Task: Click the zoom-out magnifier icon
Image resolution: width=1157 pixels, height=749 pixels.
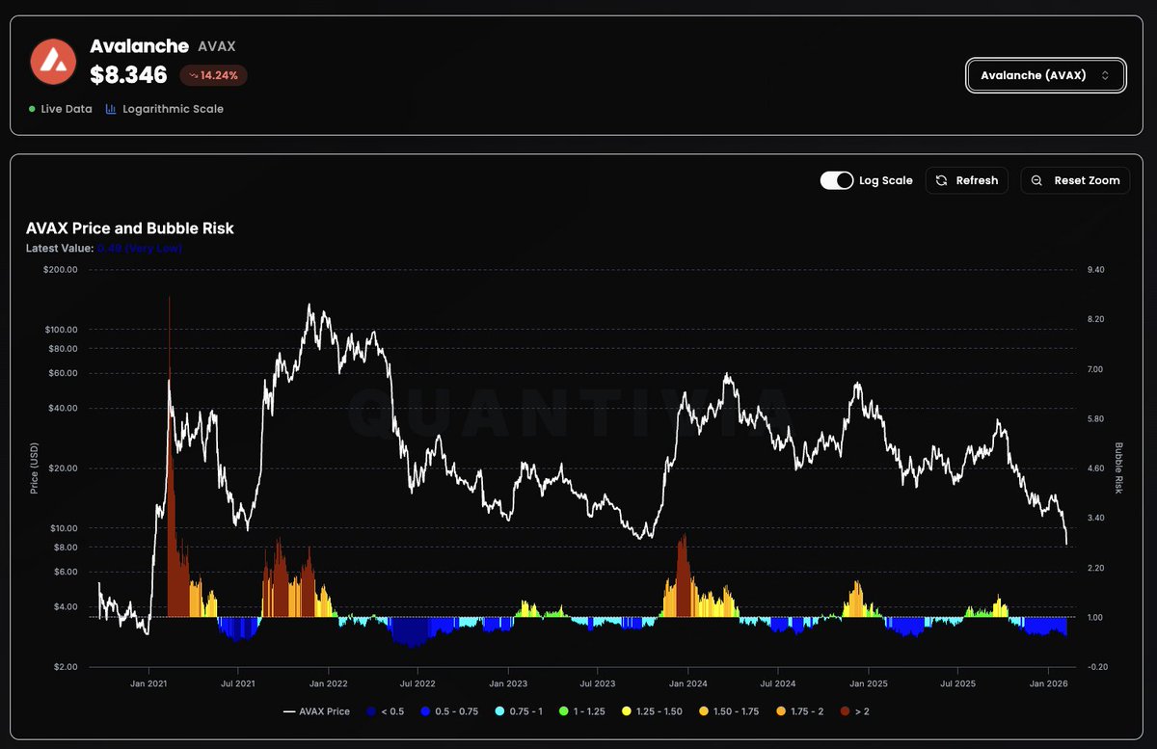Action: 1036,180
